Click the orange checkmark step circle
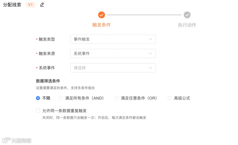This screenshot has width=238, height=145. (x=102, y=15)
